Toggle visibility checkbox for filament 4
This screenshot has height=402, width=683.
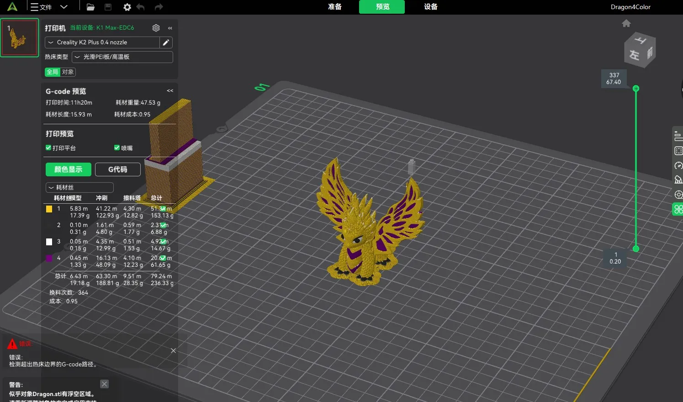[163, 258]
